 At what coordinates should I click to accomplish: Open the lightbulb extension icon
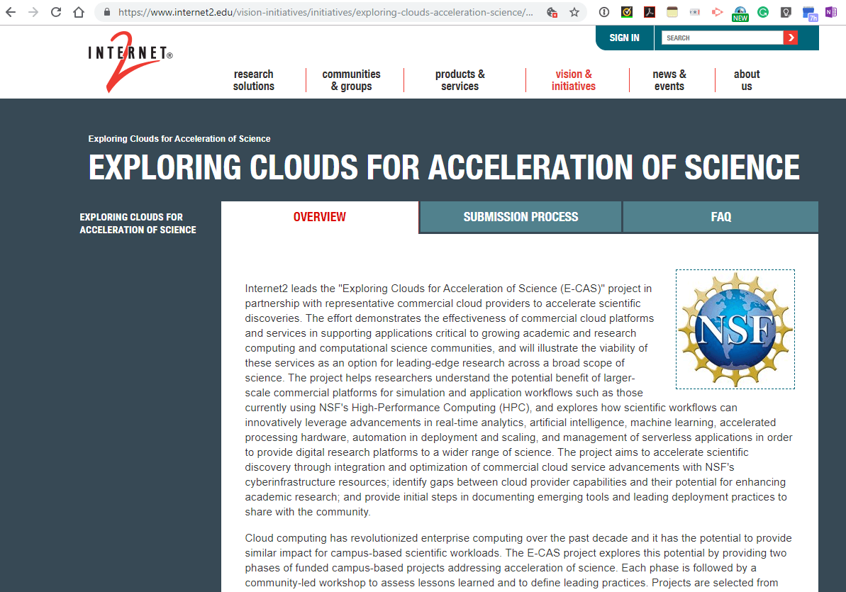[x=784, y=12]
